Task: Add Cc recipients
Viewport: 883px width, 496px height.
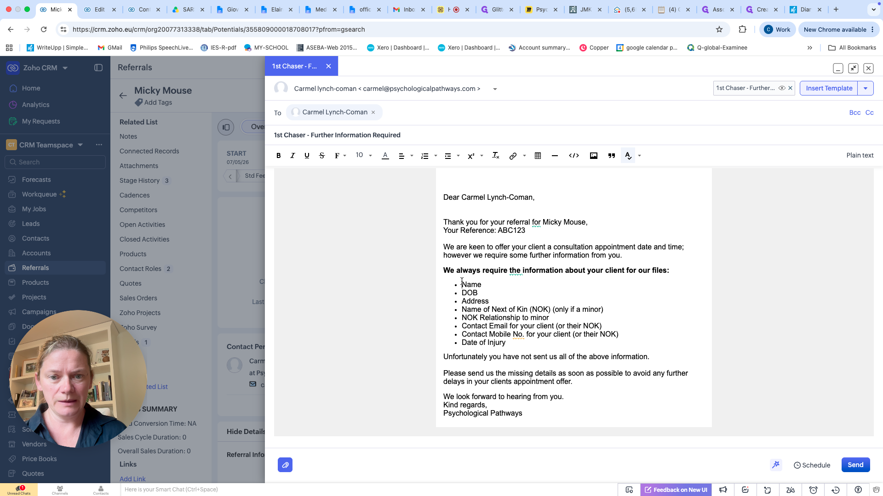Action: coord(869,113)
